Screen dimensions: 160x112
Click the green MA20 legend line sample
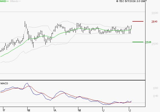pyautogui.click(x=8, y=1)
